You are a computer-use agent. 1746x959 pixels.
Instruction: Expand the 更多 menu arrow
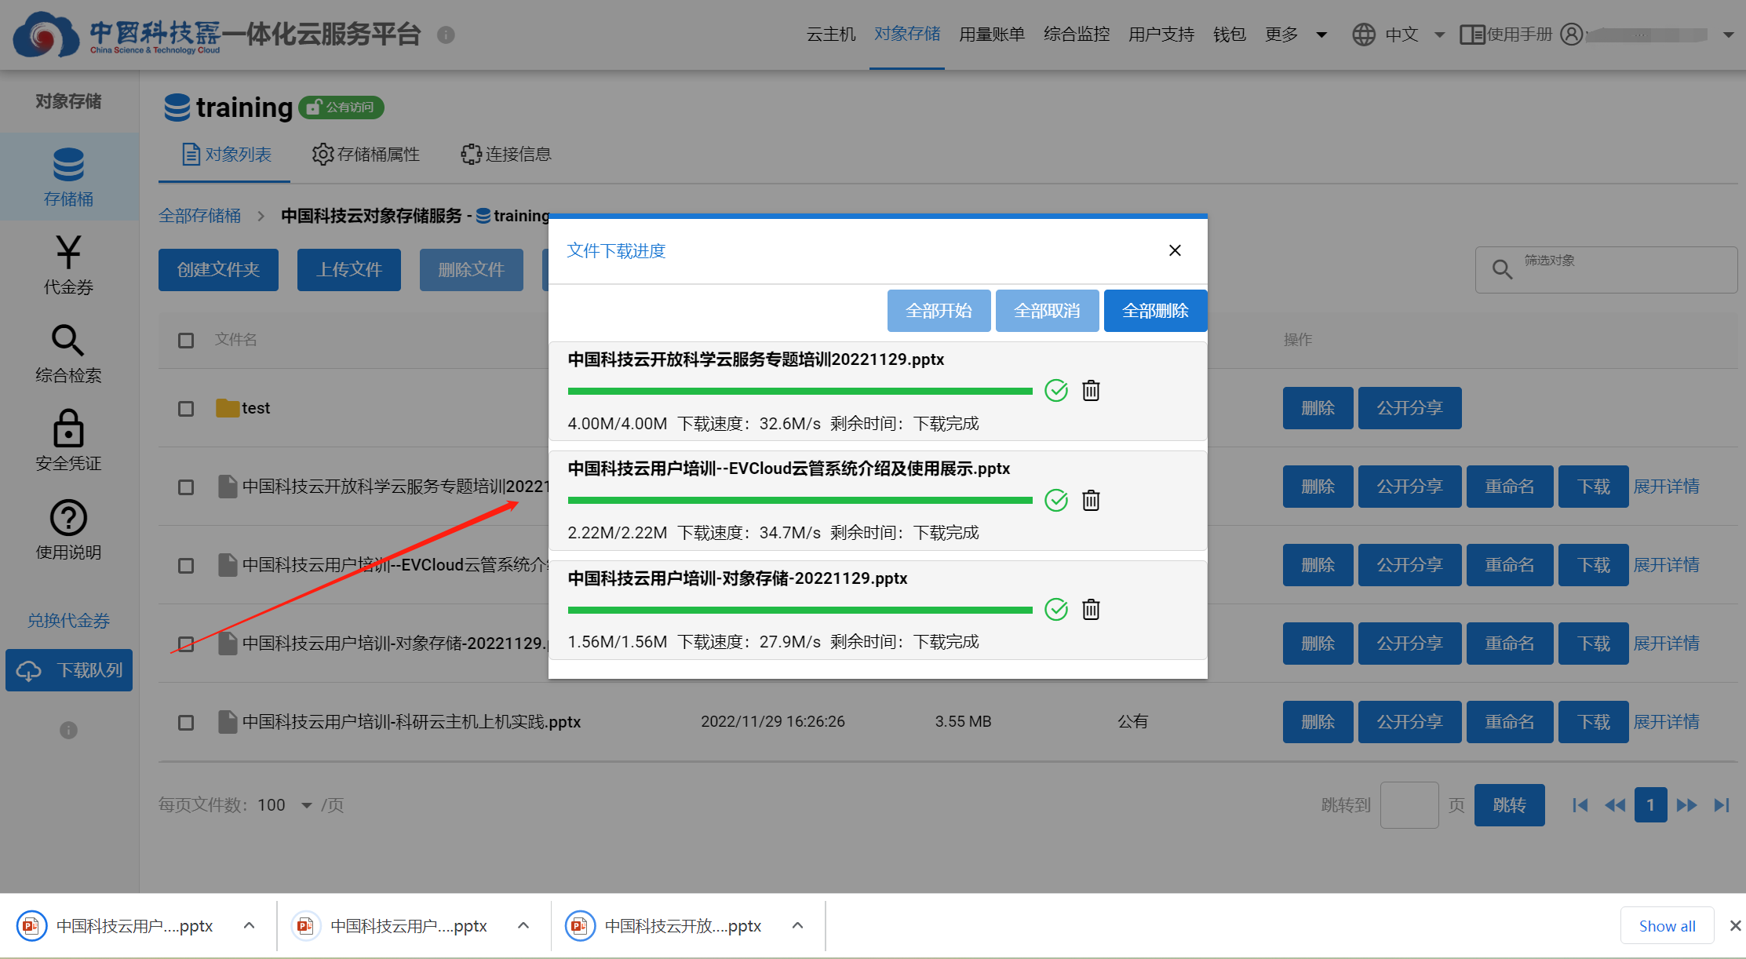click(x=1321, y=35)
